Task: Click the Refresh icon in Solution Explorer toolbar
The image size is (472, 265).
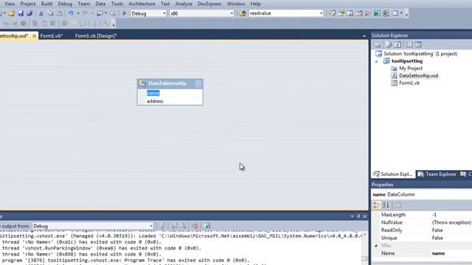Action: (x=398, y=45)
